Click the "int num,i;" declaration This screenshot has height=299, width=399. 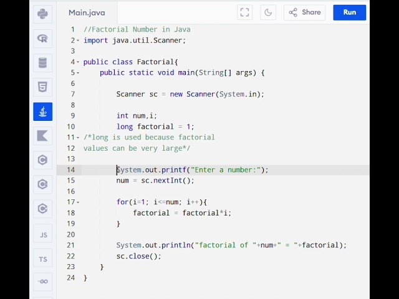coord(137,116)
